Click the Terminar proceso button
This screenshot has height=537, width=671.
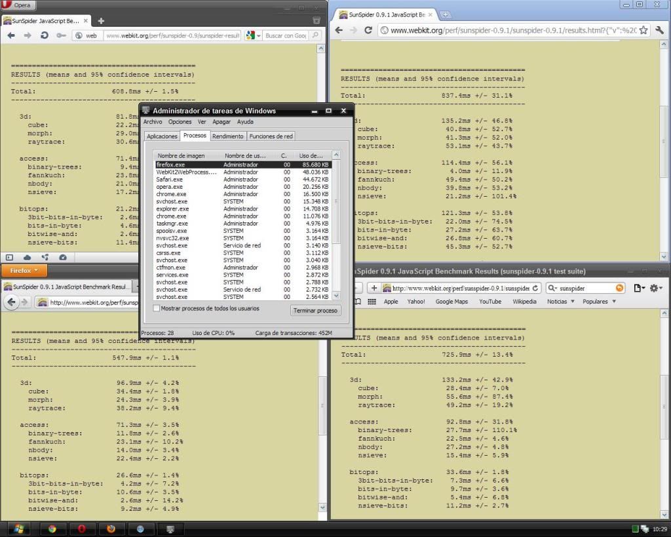coord(315,311)
